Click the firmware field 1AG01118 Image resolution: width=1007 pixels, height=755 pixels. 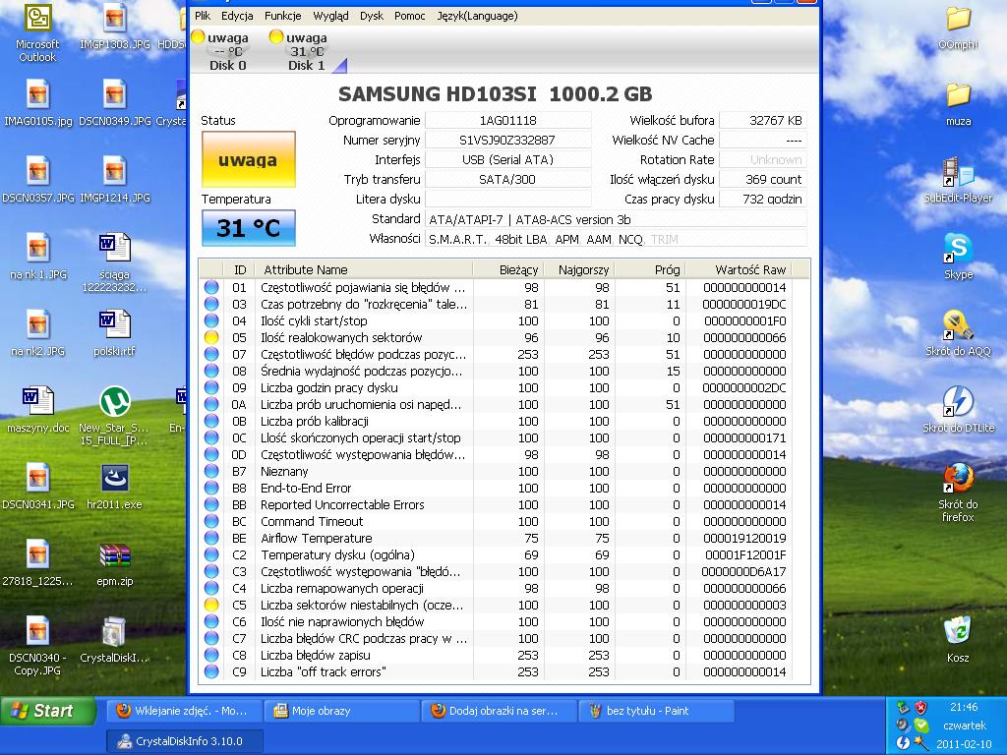point(507,120)
